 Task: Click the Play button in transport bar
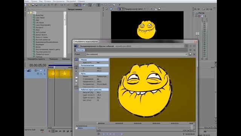pos(60,131)
